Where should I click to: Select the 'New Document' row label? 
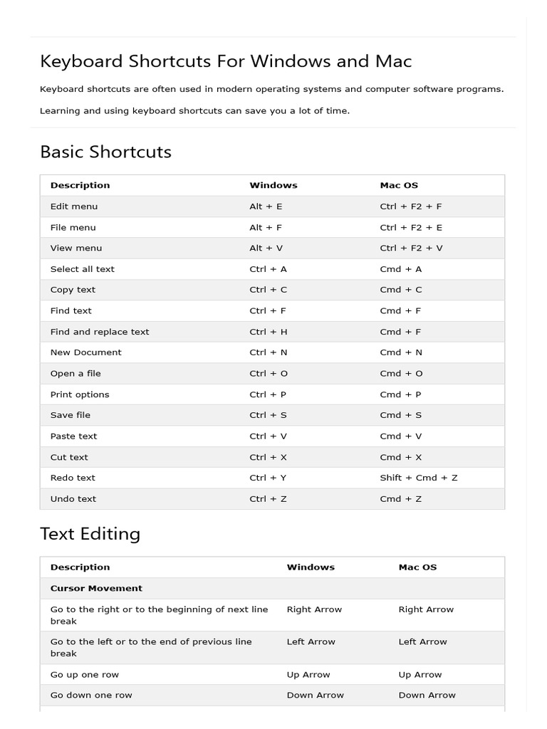[x=85, y=352]
